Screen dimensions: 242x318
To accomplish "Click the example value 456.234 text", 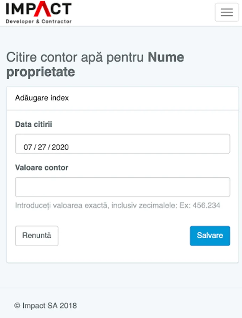I will point(207,205).
